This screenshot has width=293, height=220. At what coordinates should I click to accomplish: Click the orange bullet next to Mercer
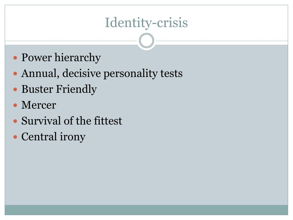pos(15,105)
